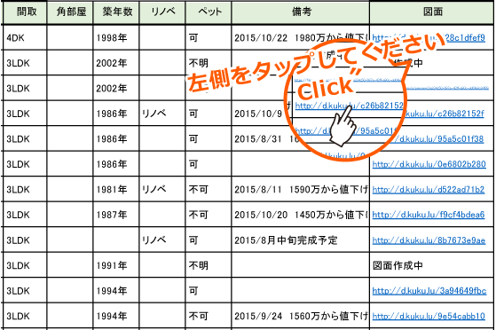Click the magnified c26b82152 link inside circle
Screen dimensions: 496x330
point(350,106)
